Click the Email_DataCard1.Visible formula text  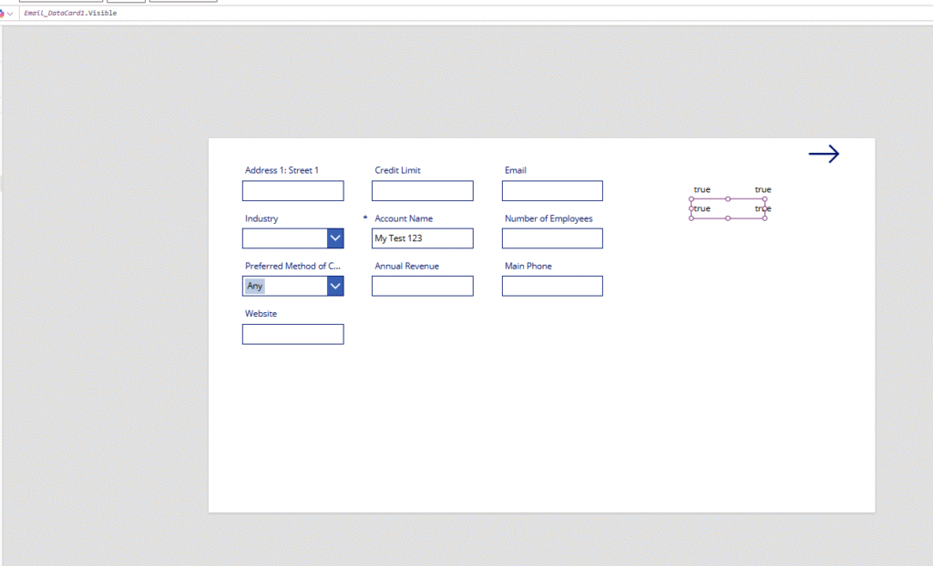(x=70, y=13)
